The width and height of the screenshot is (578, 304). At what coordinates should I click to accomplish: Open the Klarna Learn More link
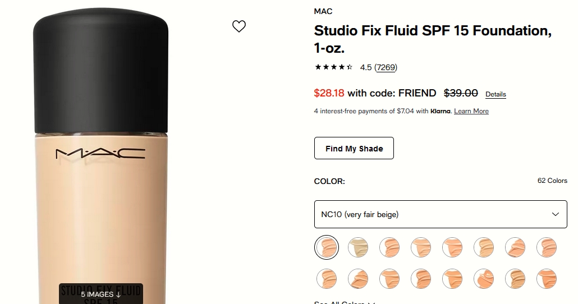tap(471, 111)
